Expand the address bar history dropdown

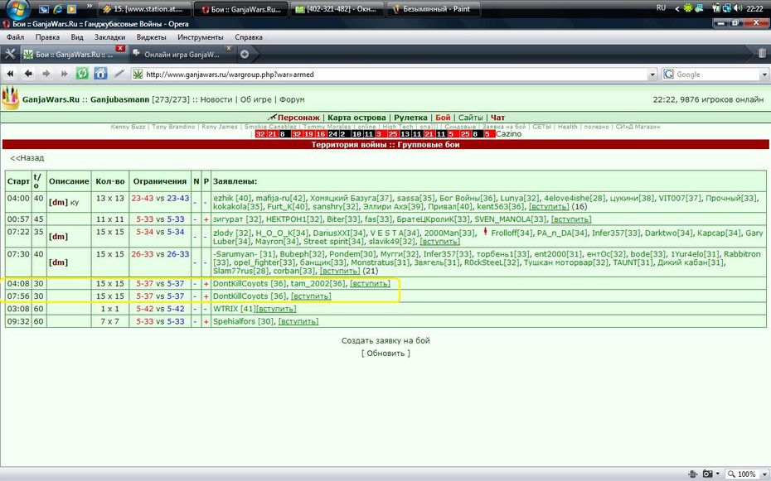652,75
